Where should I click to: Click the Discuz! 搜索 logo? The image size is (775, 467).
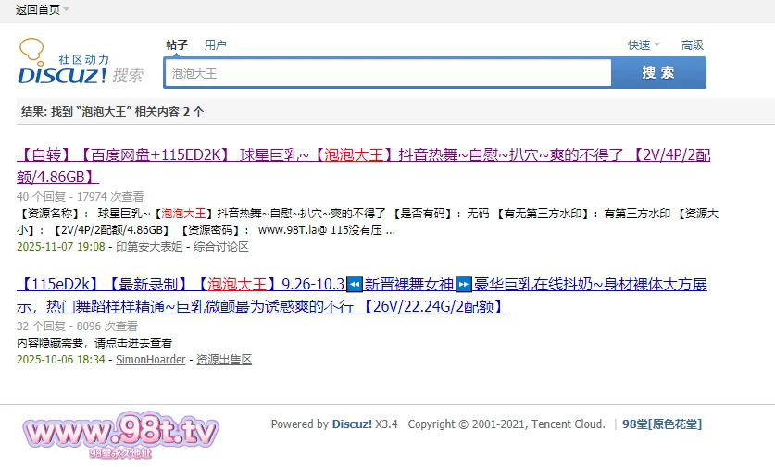[80, 64]
